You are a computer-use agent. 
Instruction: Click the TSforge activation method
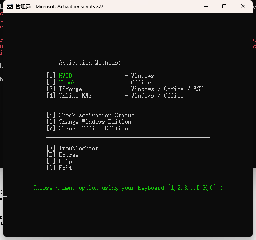(x=70, y=89)
